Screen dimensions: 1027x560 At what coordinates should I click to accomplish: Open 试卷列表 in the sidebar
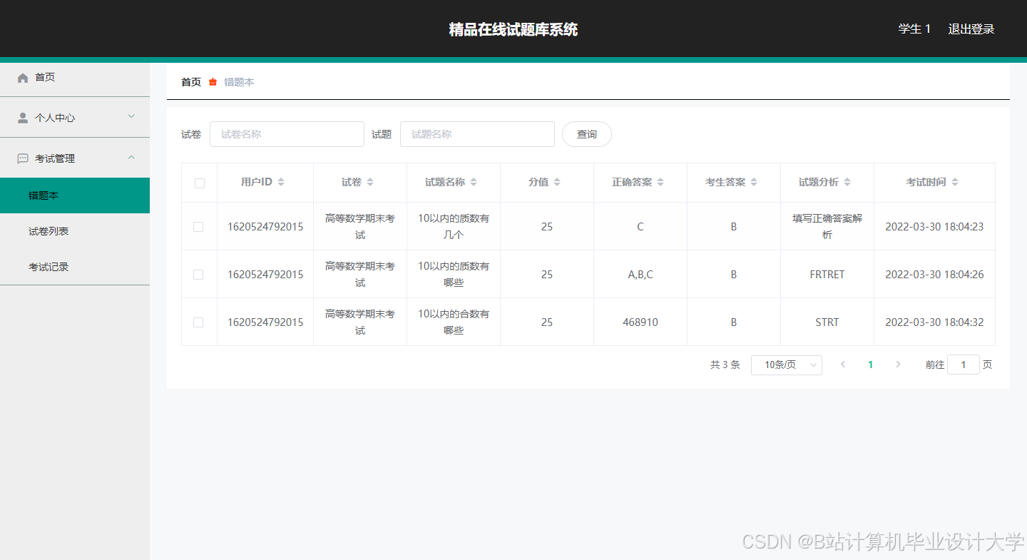coord(75,231)
